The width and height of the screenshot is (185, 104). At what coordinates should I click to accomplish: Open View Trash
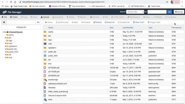pyautogui.click(x=139, y=22)
